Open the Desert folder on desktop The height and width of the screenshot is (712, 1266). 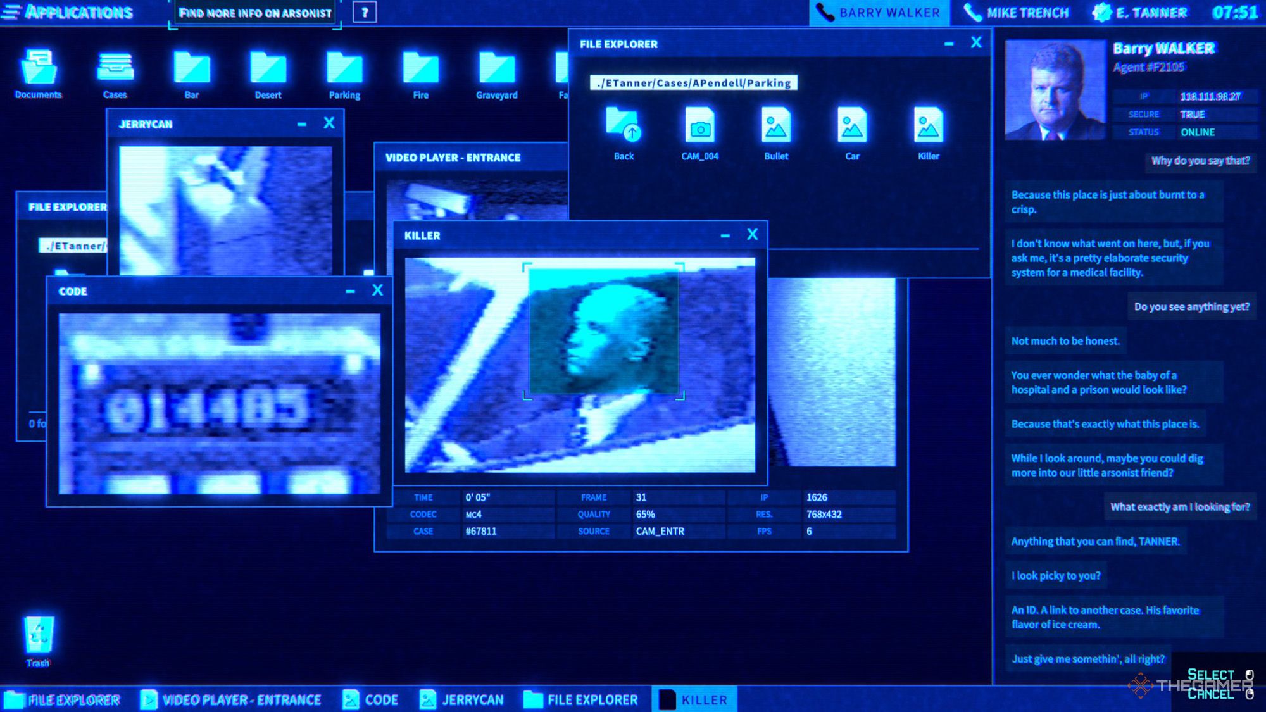tap(268, 74)
